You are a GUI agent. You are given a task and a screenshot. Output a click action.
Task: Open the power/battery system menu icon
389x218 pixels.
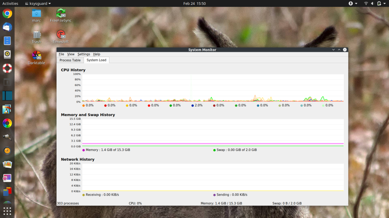click(x=379, y=3)
